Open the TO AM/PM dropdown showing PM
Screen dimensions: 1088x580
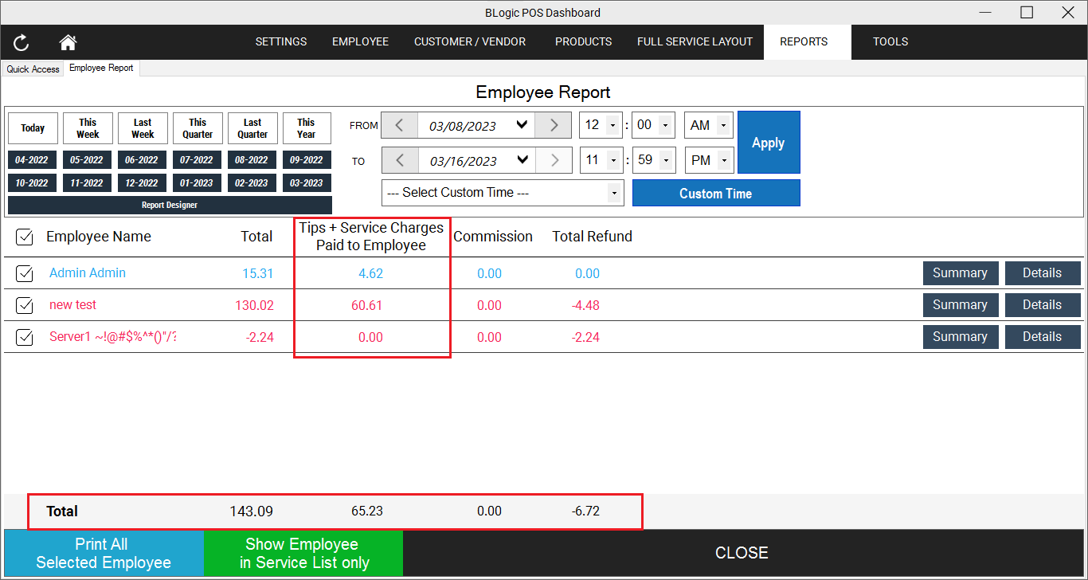[722, 160]
